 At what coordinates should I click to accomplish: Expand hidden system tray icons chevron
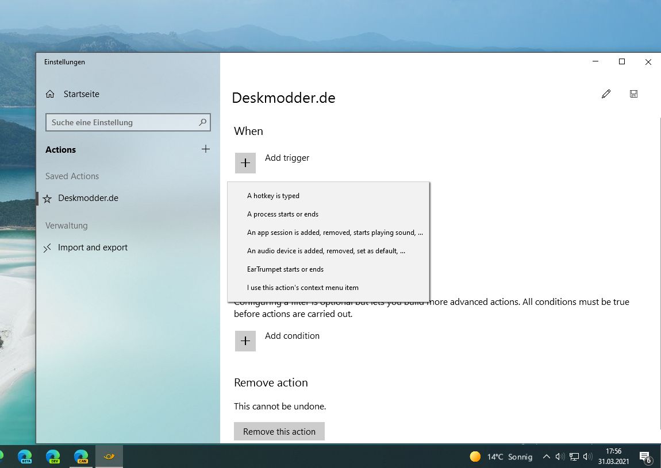[547, 457]
